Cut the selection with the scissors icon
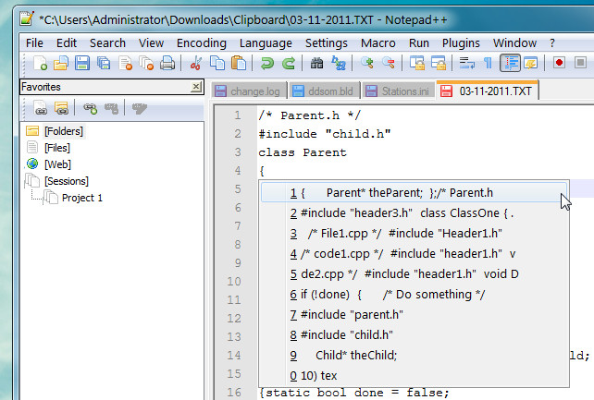The width and height of the screenshot is (594, 400). tap(196, 63)
